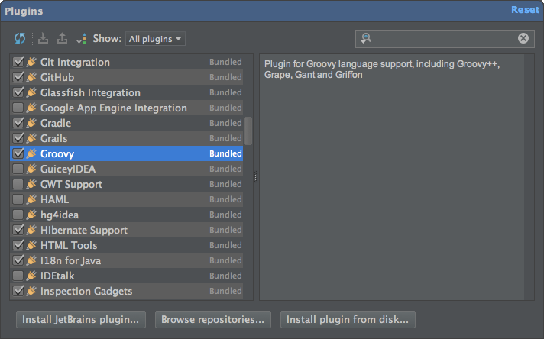
Task: Uncheck the GitHub plugin
Action: pyautogui.click(x=18, y=77)
